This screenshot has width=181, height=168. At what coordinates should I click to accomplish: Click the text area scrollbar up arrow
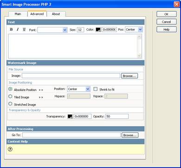tap(139, 37)
